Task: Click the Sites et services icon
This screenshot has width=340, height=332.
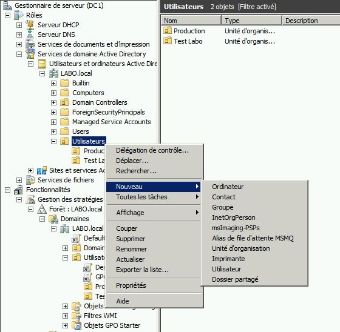Action: point(42,170)
